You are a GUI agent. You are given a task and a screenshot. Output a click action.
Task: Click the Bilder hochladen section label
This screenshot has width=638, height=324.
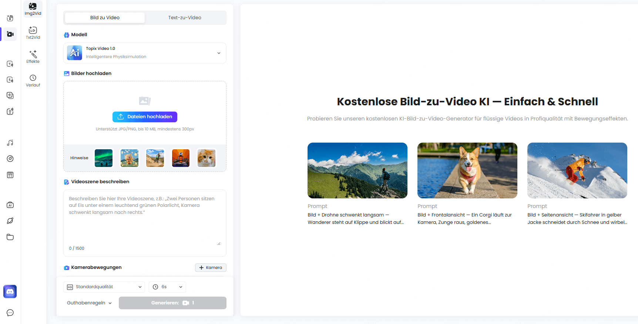91,74
